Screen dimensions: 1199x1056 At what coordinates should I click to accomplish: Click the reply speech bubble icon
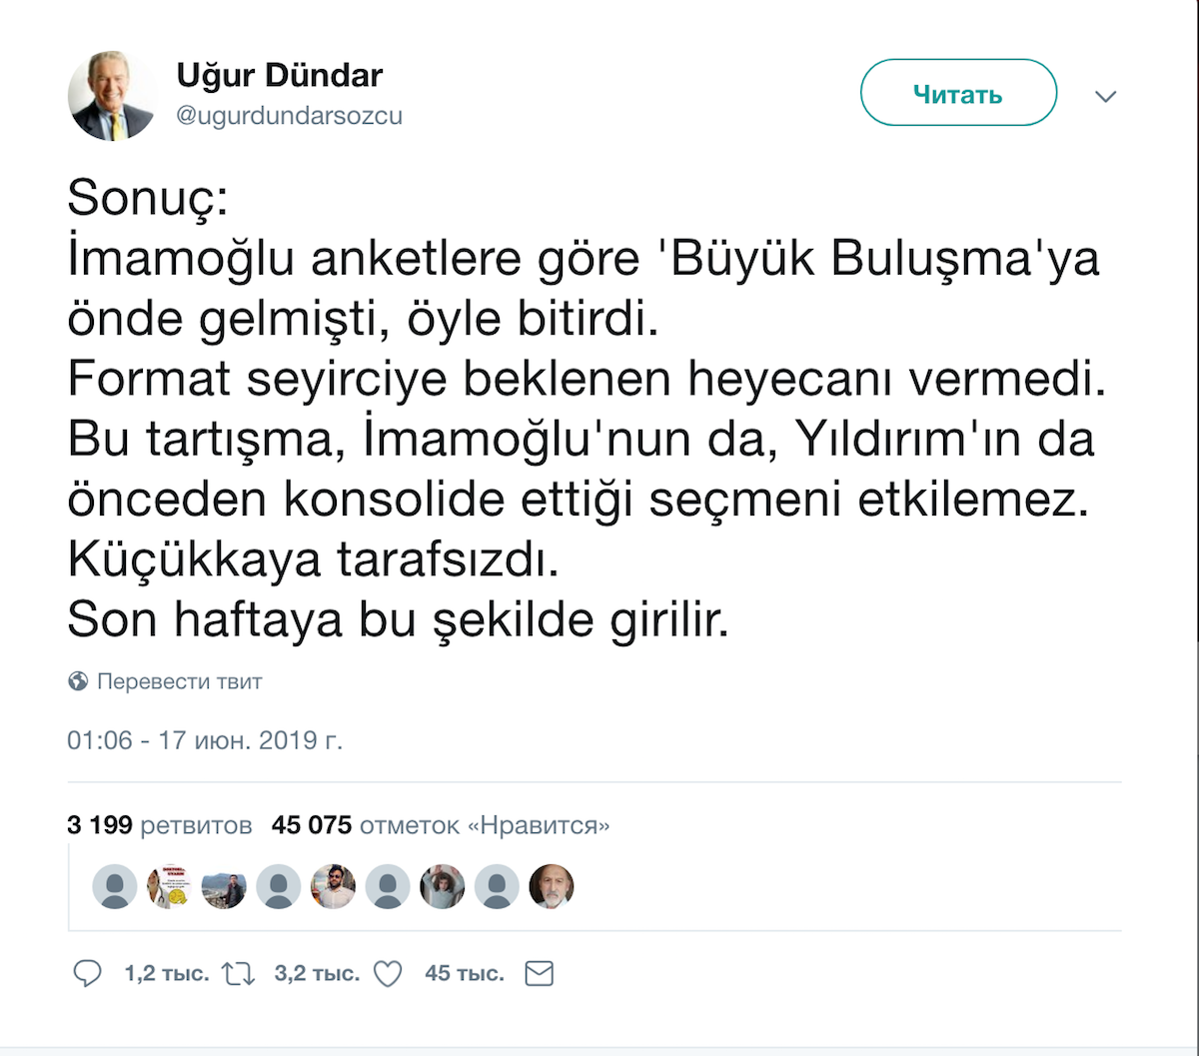[88, 974]
